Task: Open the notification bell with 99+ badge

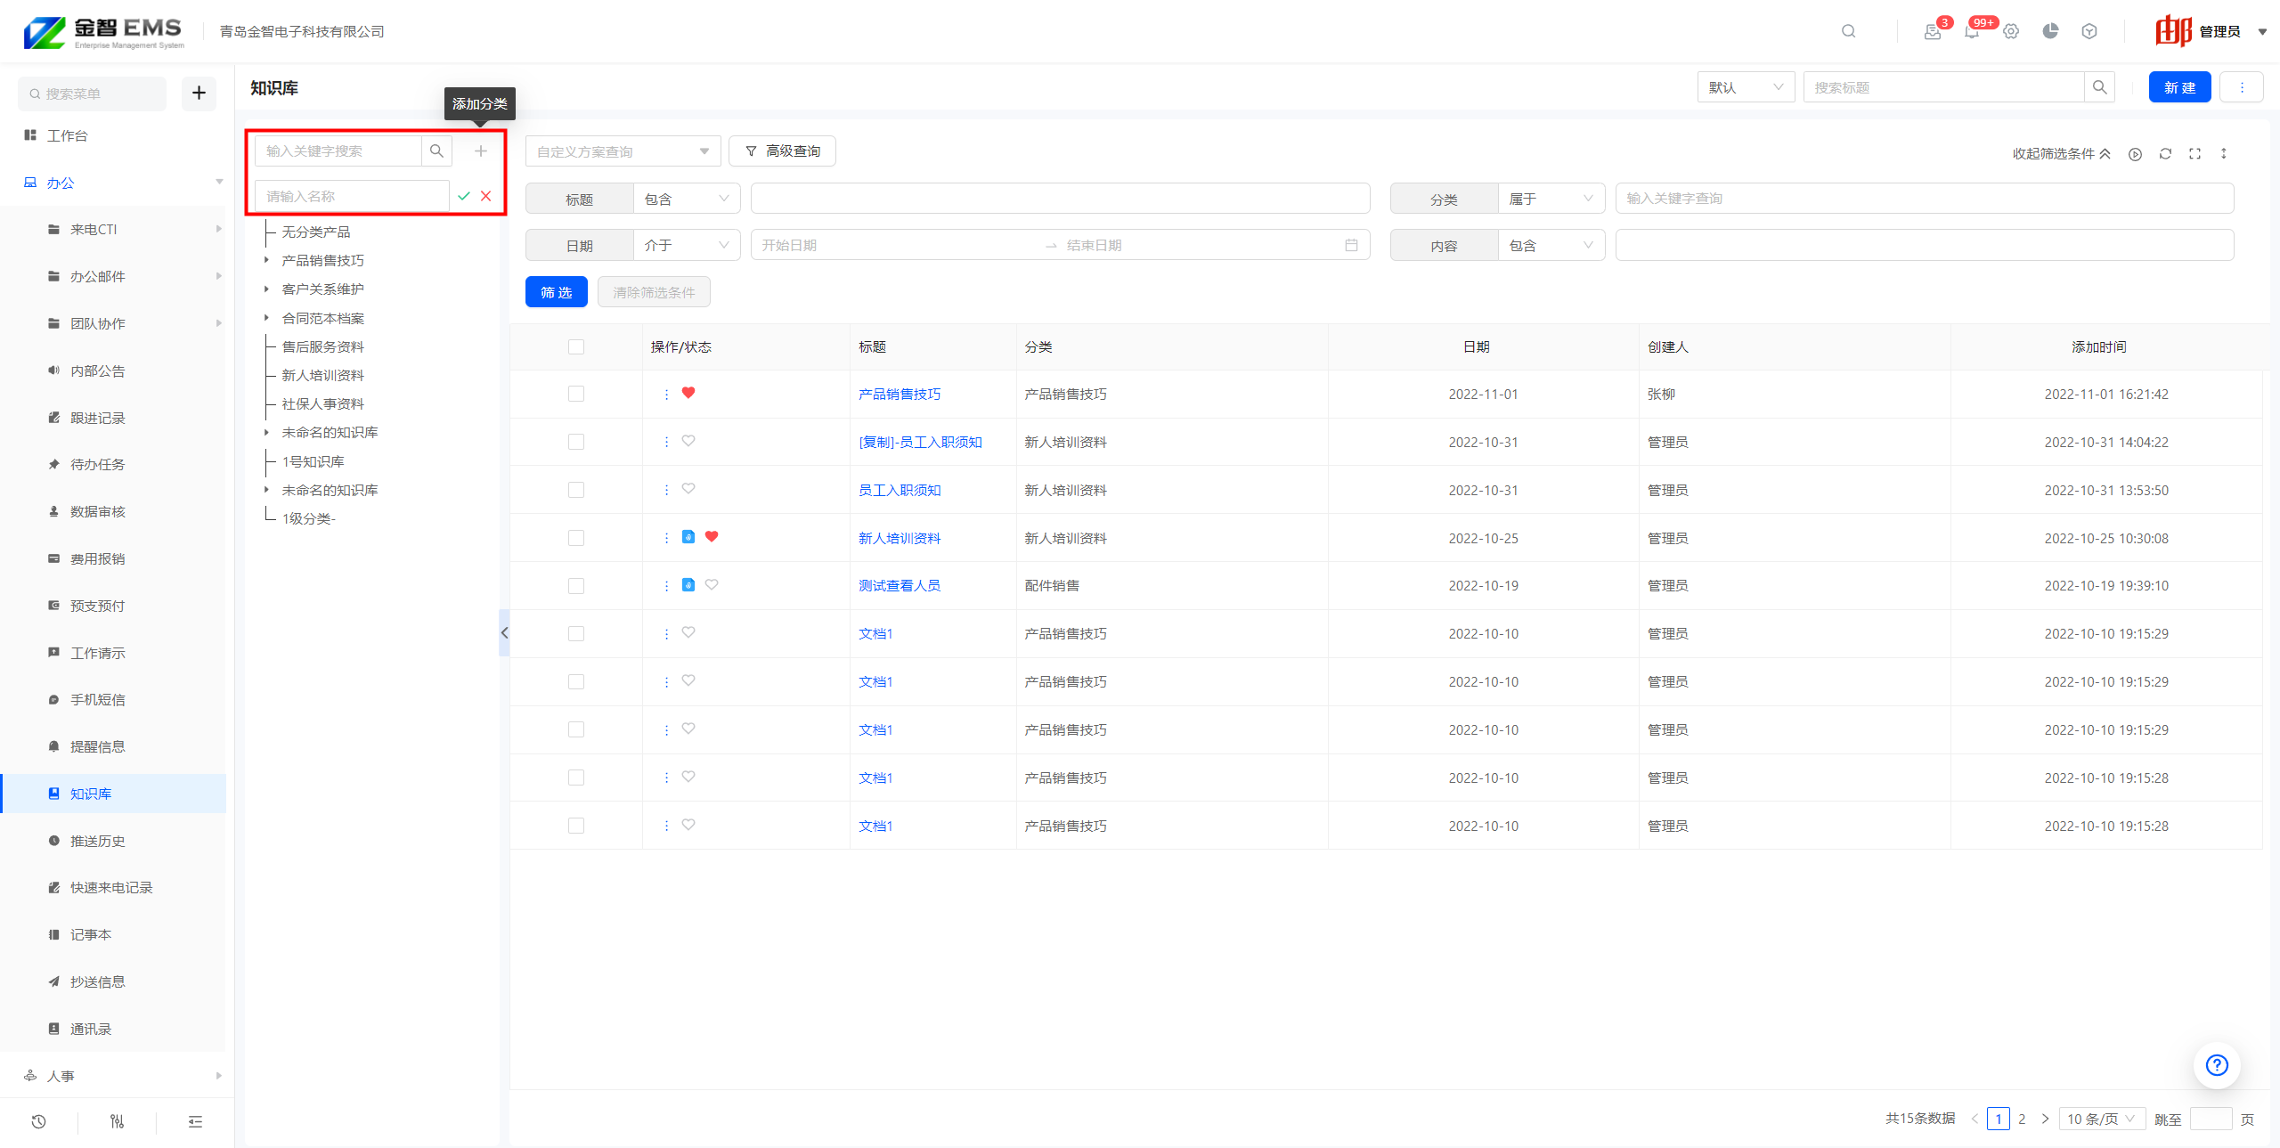Action: click(x=1972, y=31)
